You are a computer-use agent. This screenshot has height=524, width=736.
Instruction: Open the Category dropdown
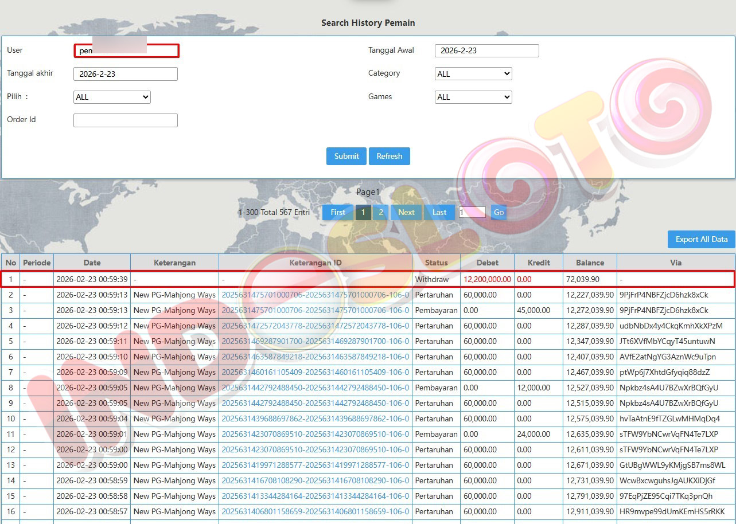pos(473,74)
